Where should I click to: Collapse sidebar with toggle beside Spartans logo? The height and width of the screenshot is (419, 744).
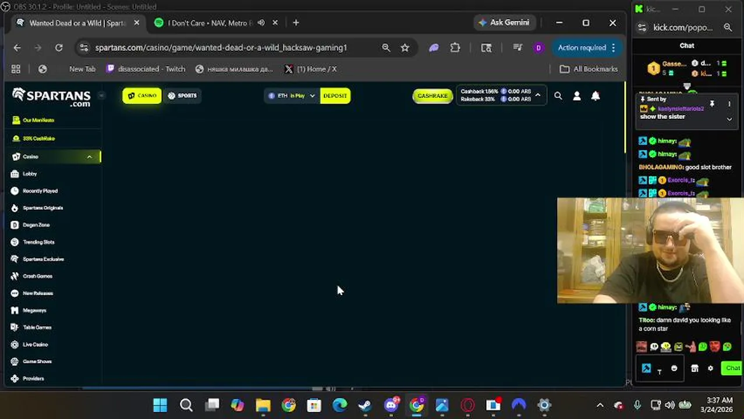click(x=101, y=95)
